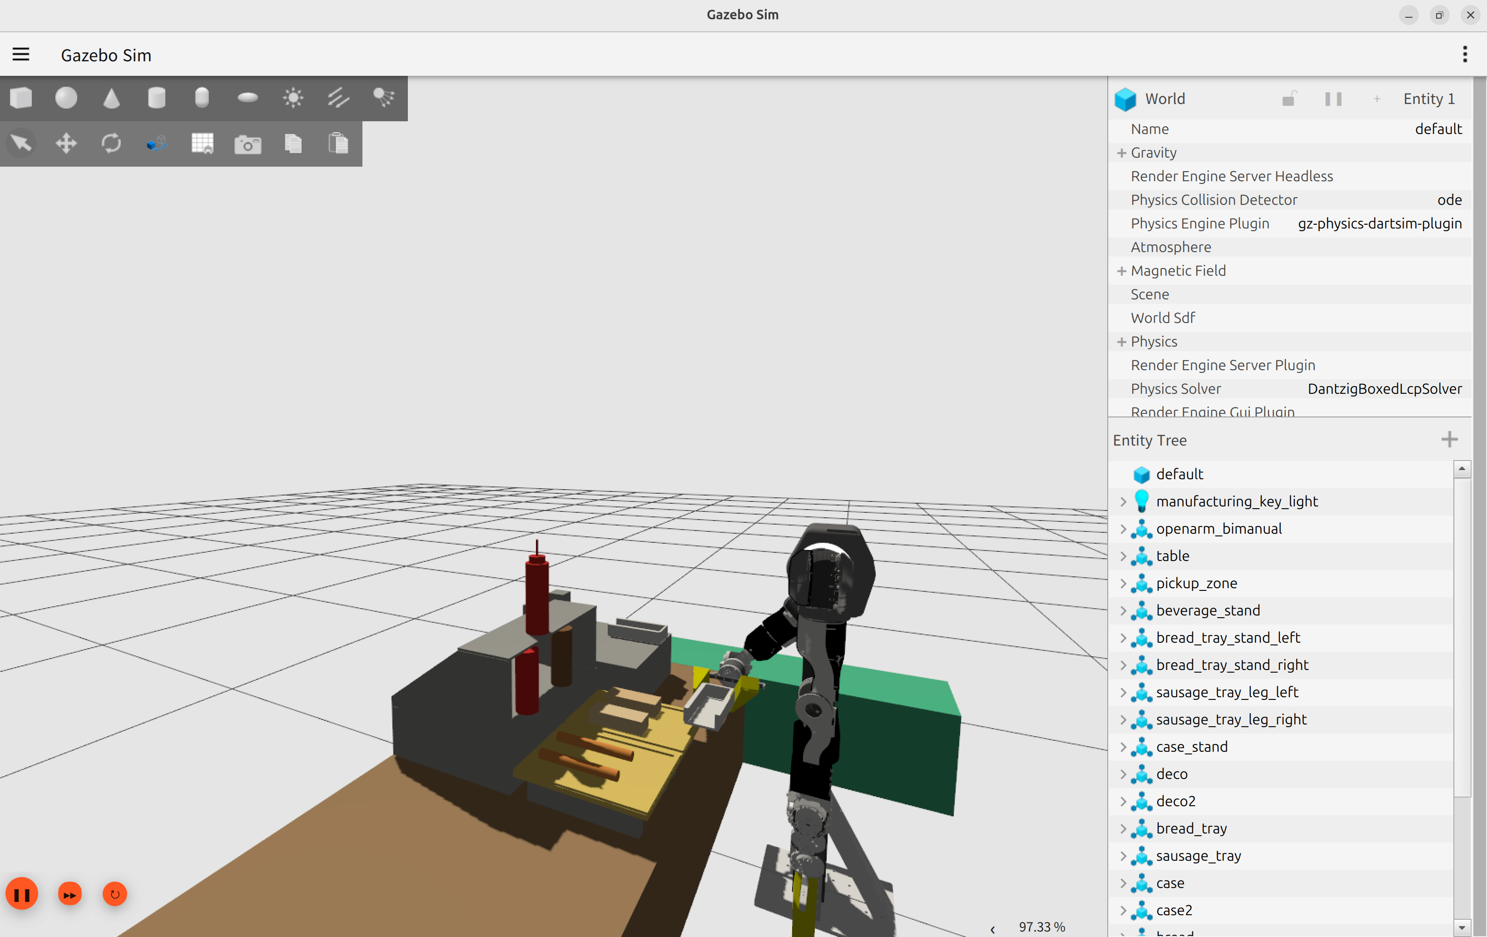Insert a cone shape
The width and height of the screenshot is (1487, 937).
click(x=111, y=98)
